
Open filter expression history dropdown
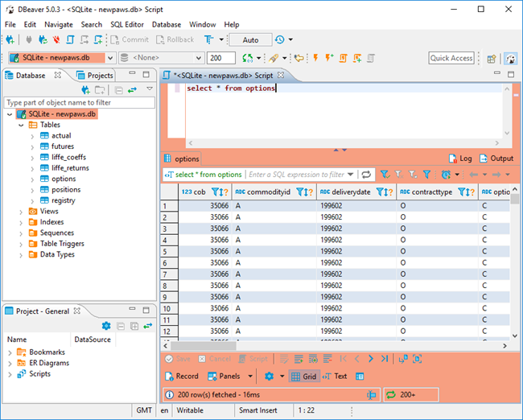click(x=350, y=175)
